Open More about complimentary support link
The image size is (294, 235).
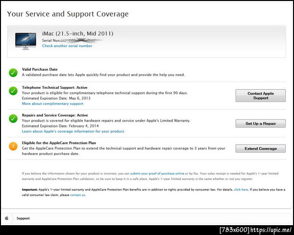click(52, 104)
